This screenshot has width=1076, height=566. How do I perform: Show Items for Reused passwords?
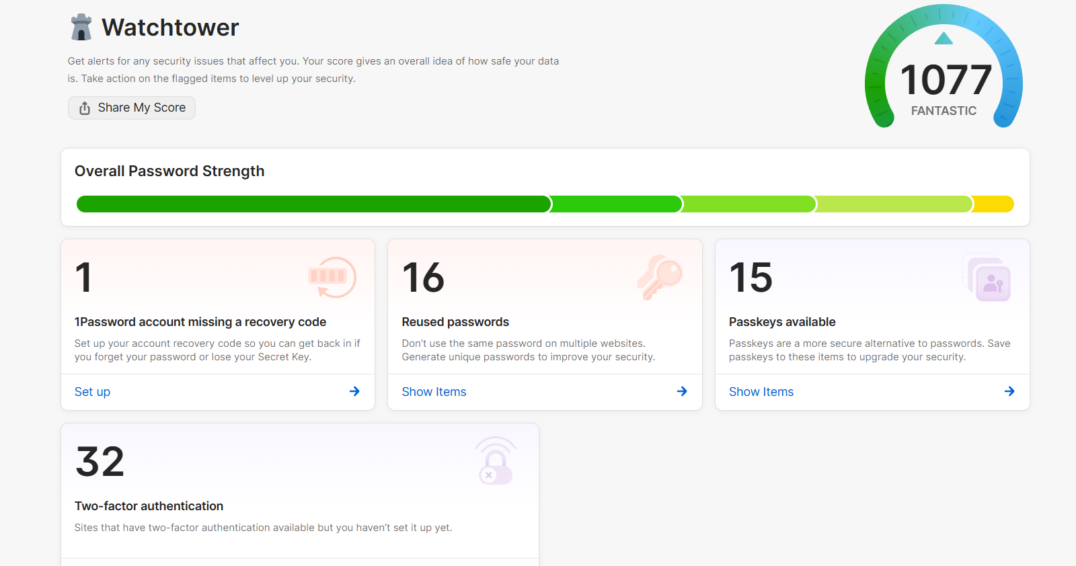coord(434,392)
